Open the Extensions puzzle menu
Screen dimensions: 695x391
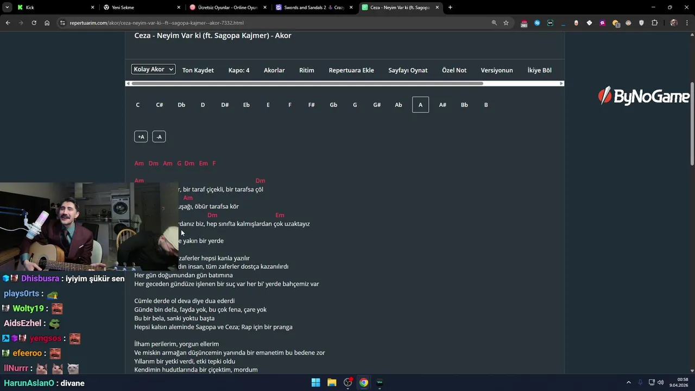pyautogui.click(x=654, y=23)
